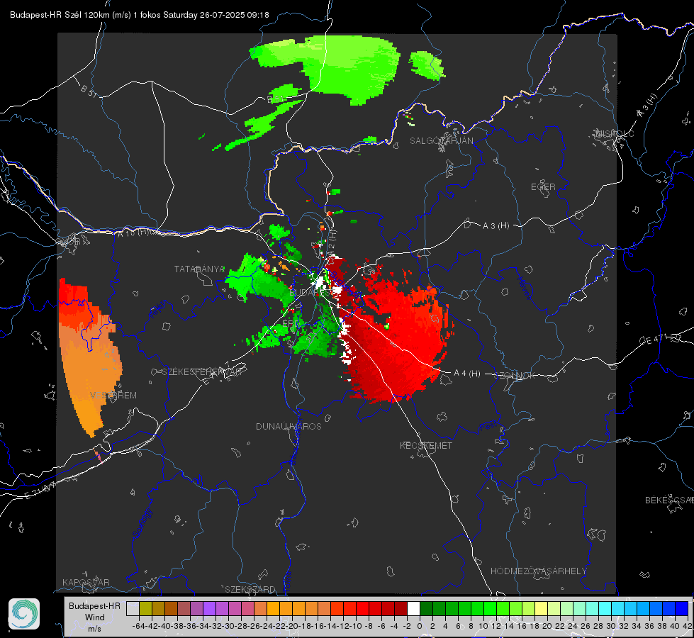This screenshot has height=638, width=694.
Task: Click the DUNAUJVAROS city label
Action: tap(289, 426)
